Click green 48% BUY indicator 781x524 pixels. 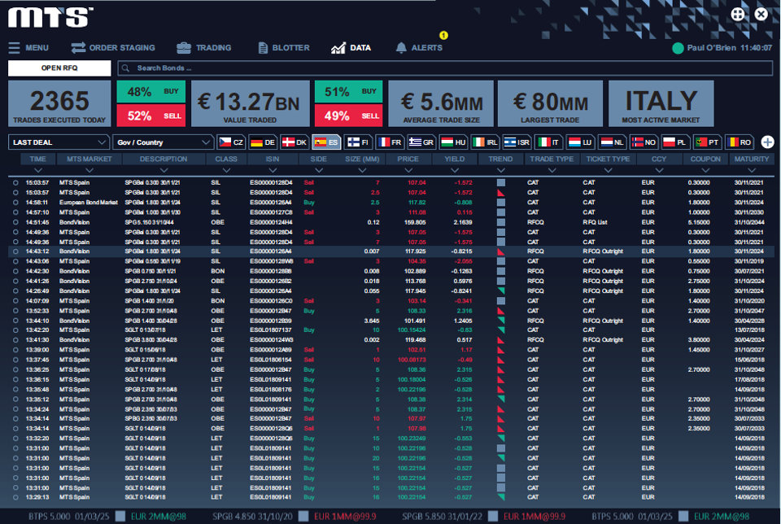tap(151, 92)
